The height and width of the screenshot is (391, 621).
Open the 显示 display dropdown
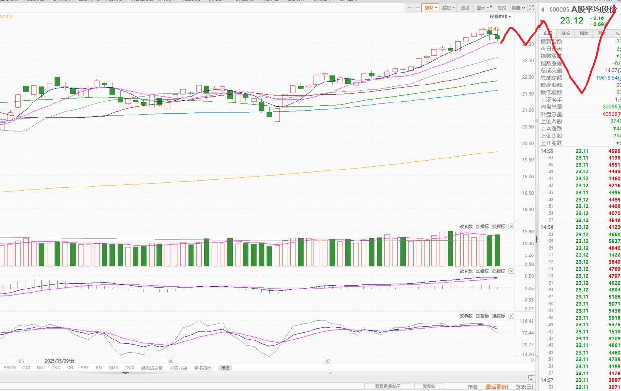pyautogui.click(x=483, y=8)
